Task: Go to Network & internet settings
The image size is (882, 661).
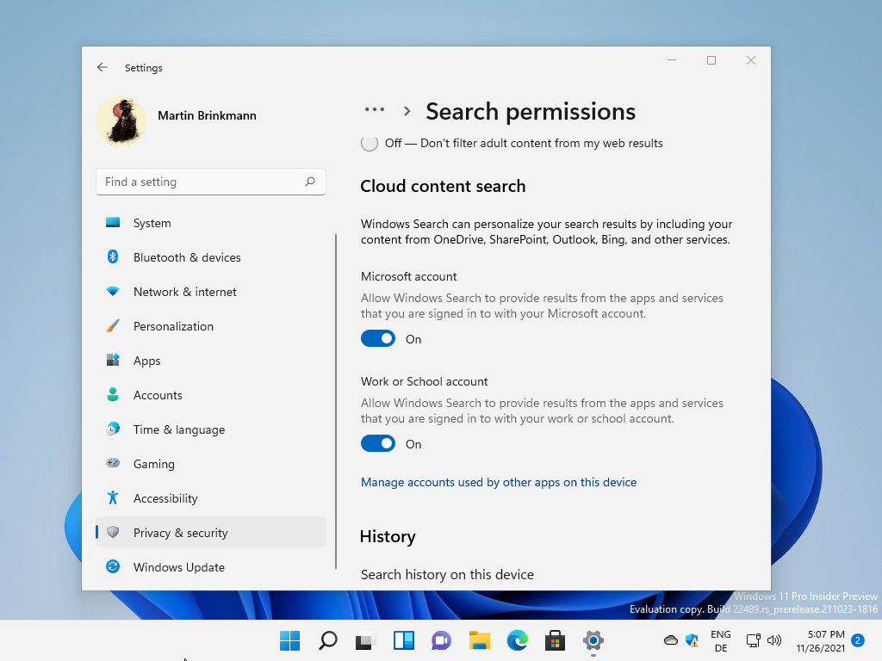Action: [211, 292]
